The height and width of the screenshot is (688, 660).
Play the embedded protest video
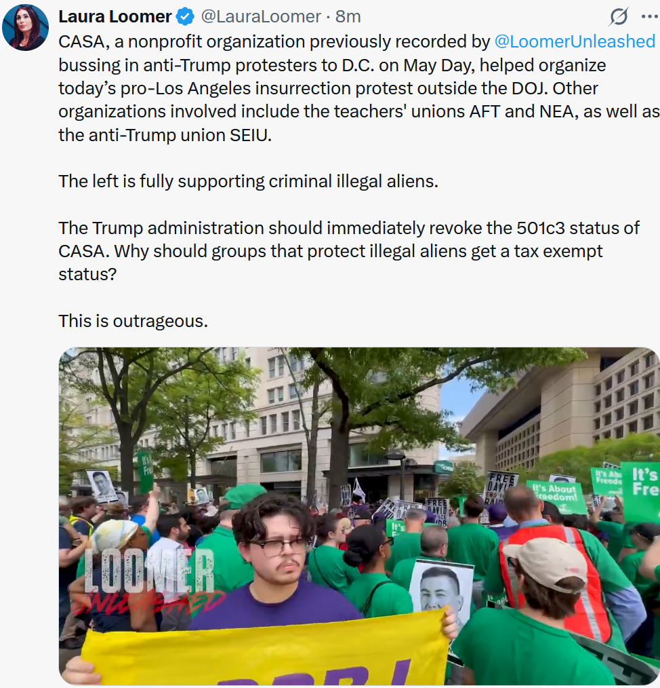[x=359, y=516]
